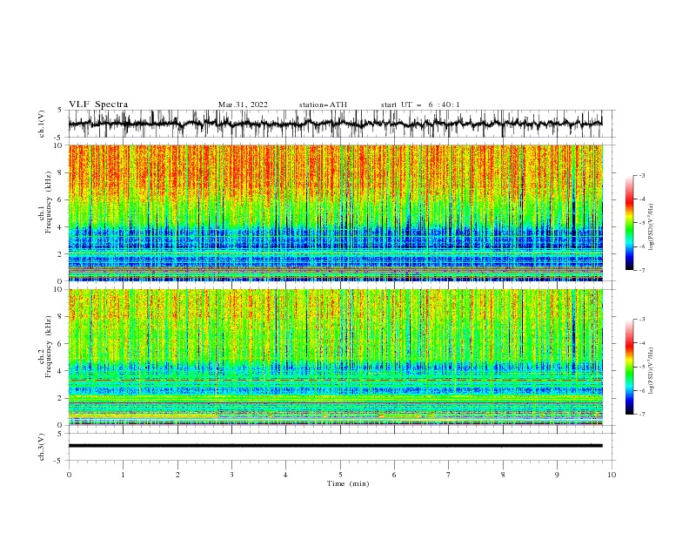Click the 'Time (min)' axis label
The height and width of the screenshot is (533, 689).
(x=348, y=483)
